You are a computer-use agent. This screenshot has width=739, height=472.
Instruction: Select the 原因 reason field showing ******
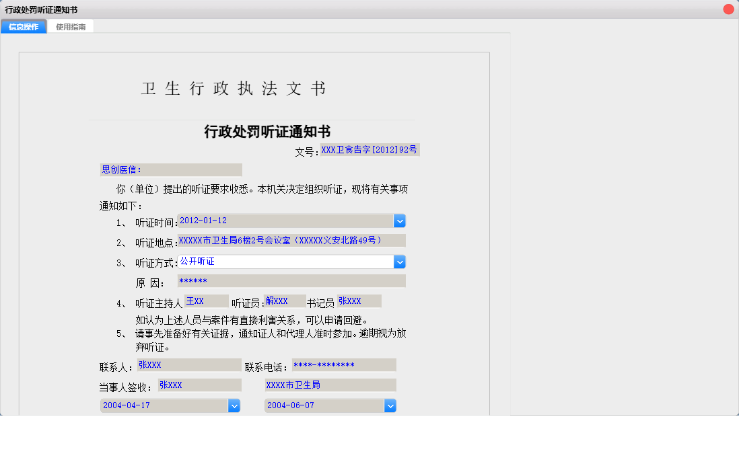(291, 280)
